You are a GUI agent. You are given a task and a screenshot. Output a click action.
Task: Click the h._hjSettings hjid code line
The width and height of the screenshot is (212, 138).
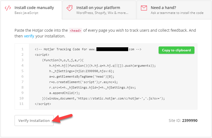click(x=82, y=71)
